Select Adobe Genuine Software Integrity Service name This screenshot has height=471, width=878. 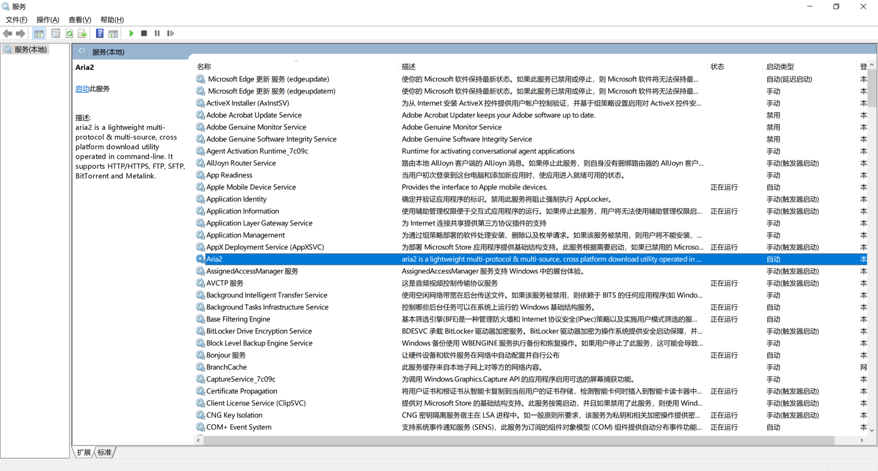point(271,139)
